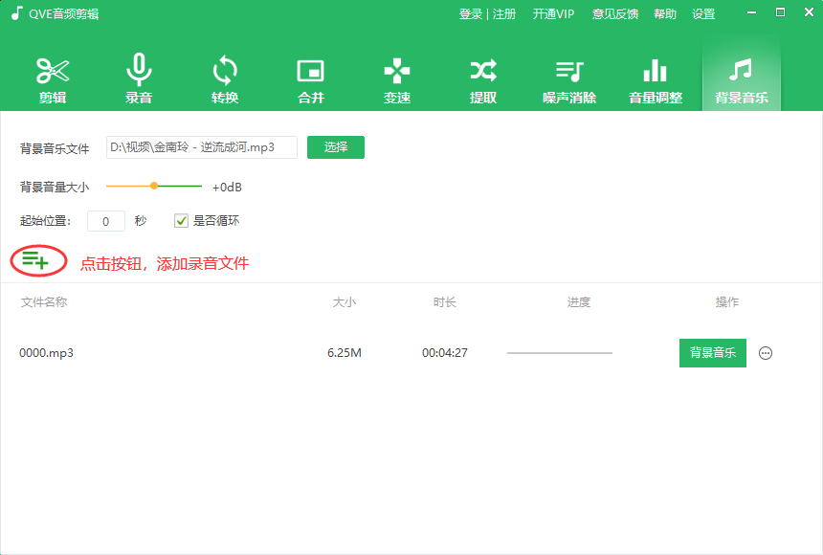This screenshot has width=823, height=555.
Task: Select the 0000.mp3 file row
Action: [411, 353]
